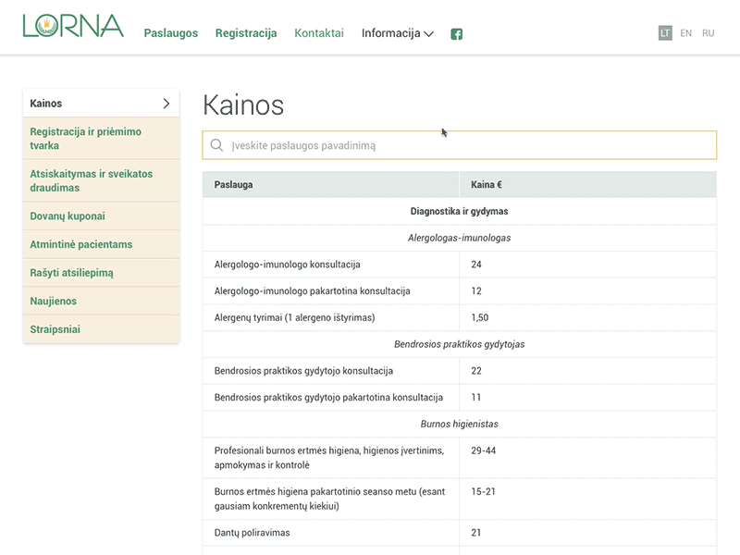This screenshot has height=555, width=740.
Task: Open the Paslaugos menu item
Action: point(170,32)
